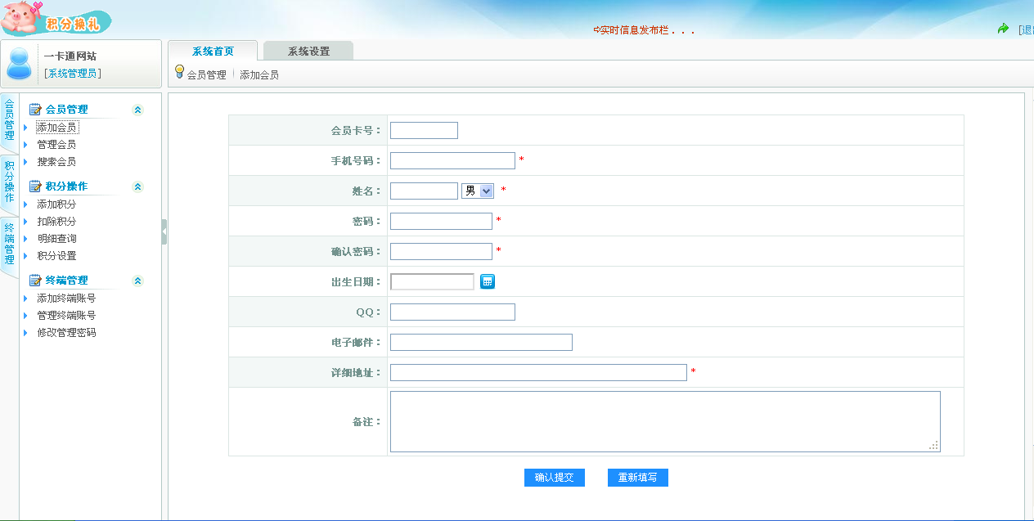Collapse the 终端管理 menu section
1034x521 pixels.
[137, 281]
